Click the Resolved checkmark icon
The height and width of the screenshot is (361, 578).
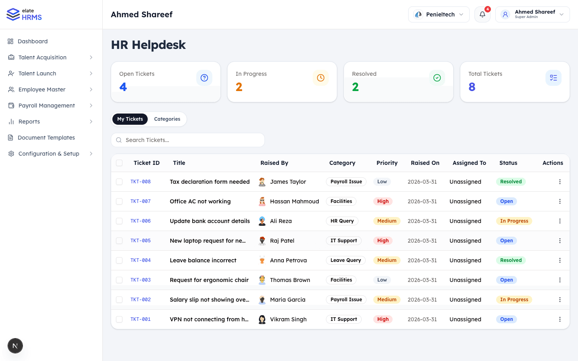[x=437, y=77]
